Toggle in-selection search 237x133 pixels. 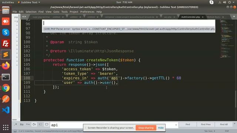(x=40, y=125)
